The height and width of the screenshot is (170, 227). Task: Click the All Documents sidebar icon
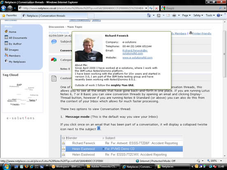click(6, 37)
